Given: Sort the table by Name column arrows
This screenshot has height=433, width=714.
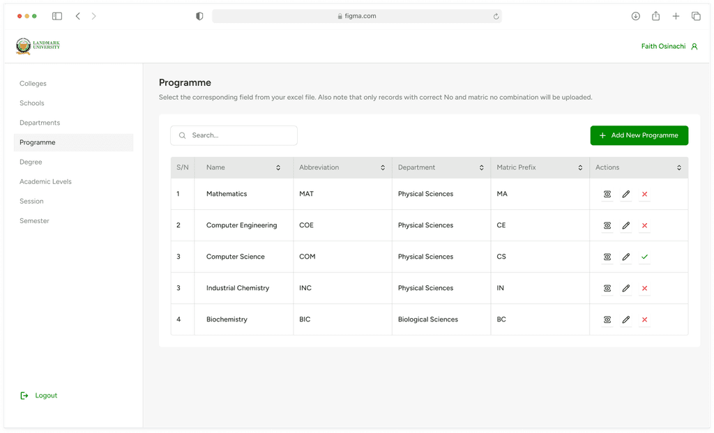Looking at the screenshot, I should point(278,167).
